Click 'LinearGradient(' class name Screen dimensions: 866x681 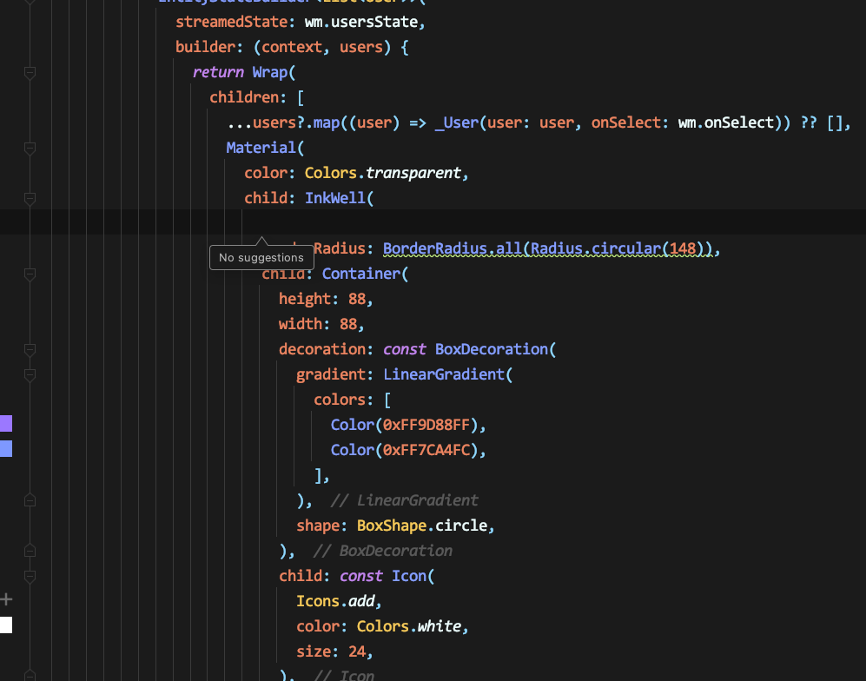tap(448, 374)
